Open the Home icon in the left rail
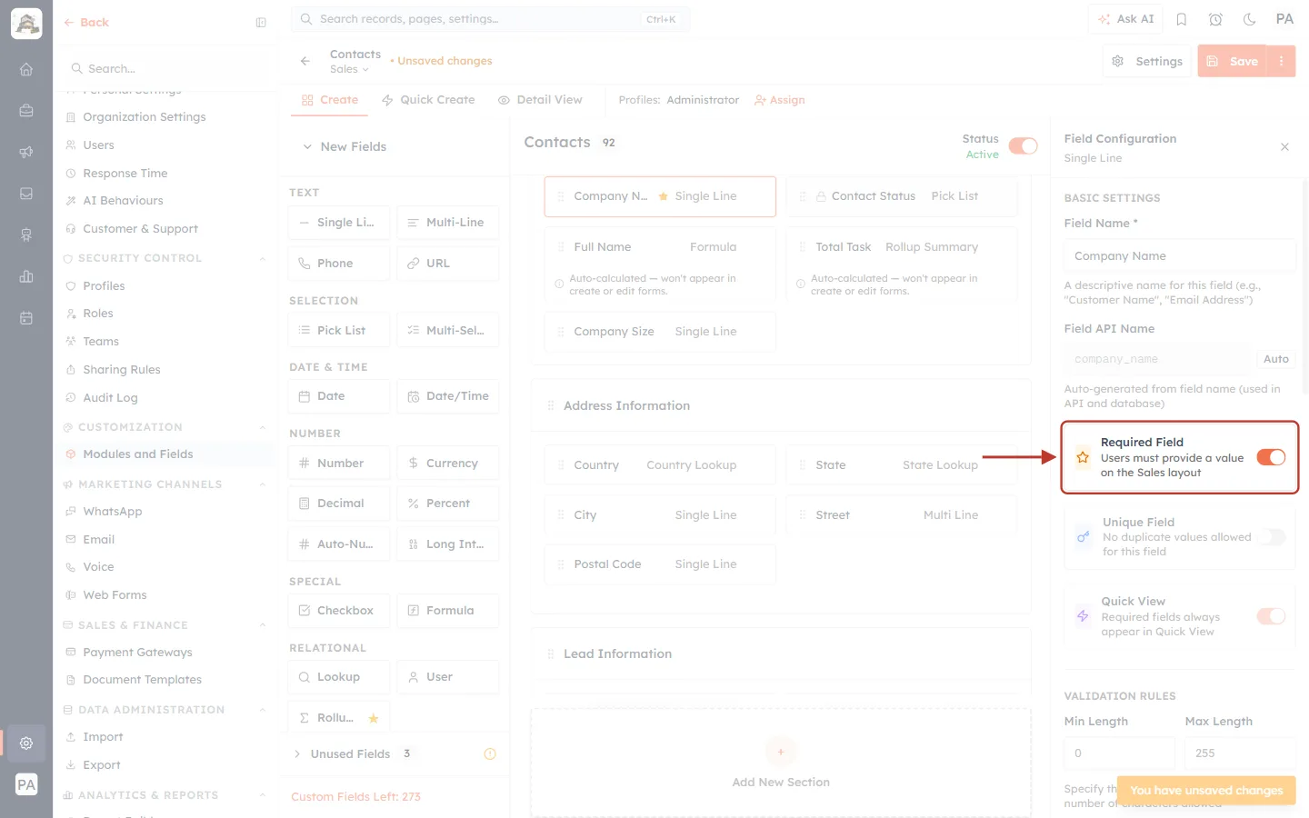The image size is (1309, 818). pyautogui.click(x=26, y=69)
